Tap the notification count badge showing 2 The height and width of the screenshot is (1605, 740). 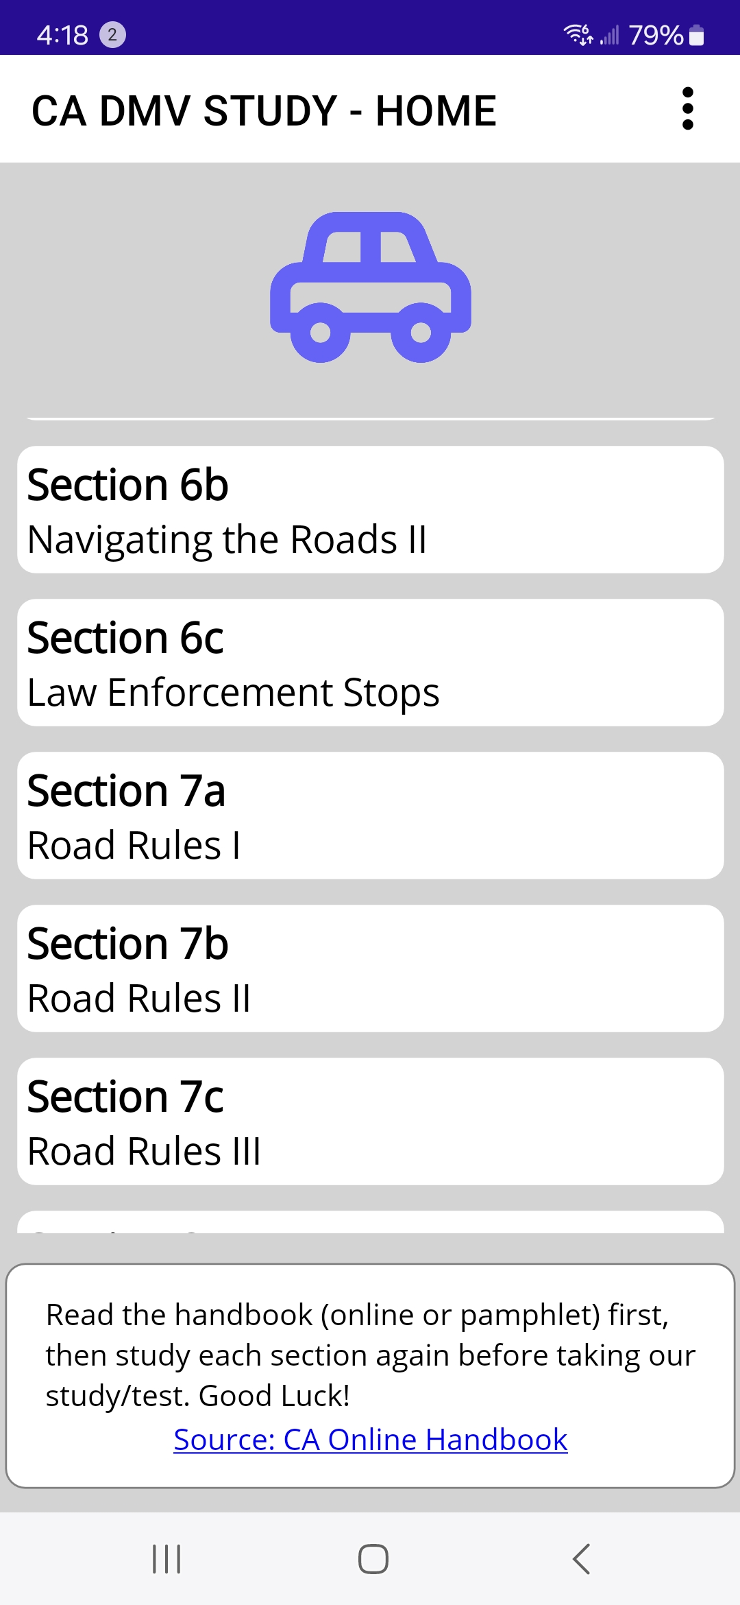click(x=112, y=35)
